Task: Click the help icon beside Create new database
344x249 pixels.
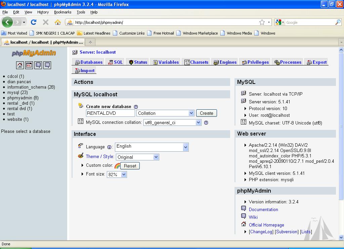Action: (136, 107)
